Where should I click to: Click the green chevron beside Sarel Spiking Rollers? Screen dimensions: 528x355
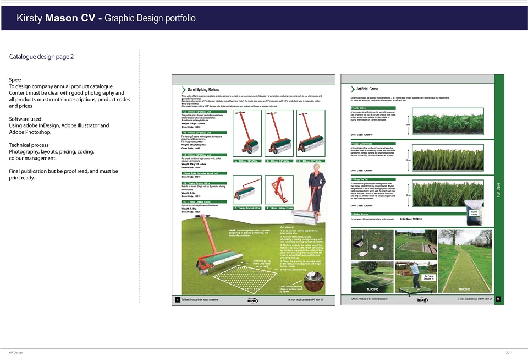coord(184,90)
